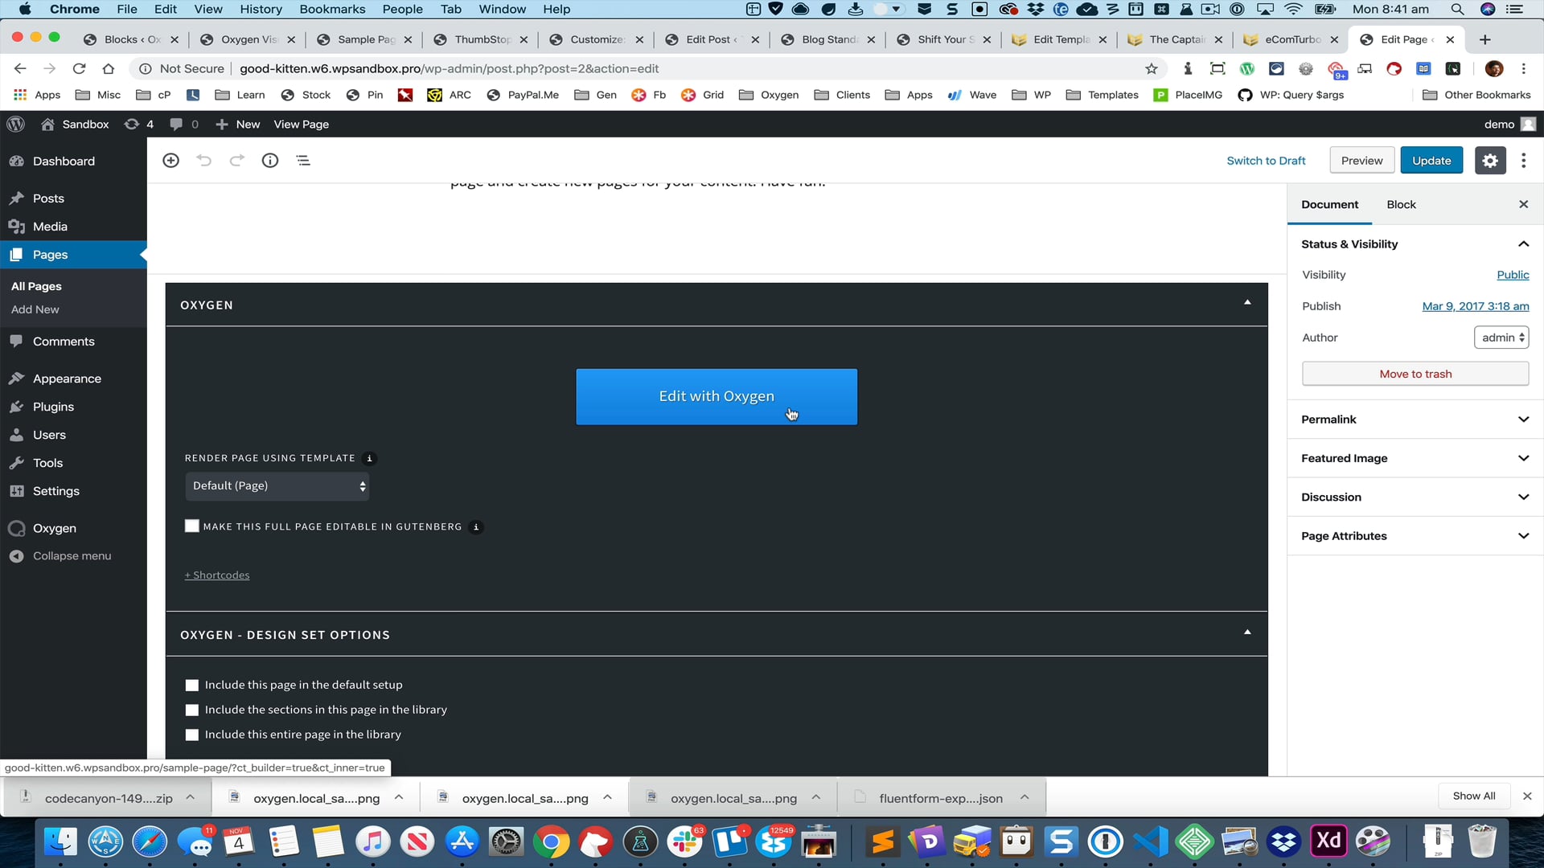This screenshot has height=868, width=1544.
Task: Expand the Permalink panel
Action: click(x=1415, y=420)
